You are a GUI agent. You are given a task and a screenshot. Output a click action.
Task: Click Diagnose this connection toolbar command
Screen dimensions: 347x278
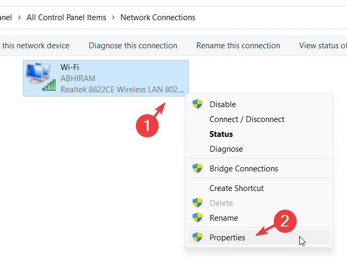point(133,46)
